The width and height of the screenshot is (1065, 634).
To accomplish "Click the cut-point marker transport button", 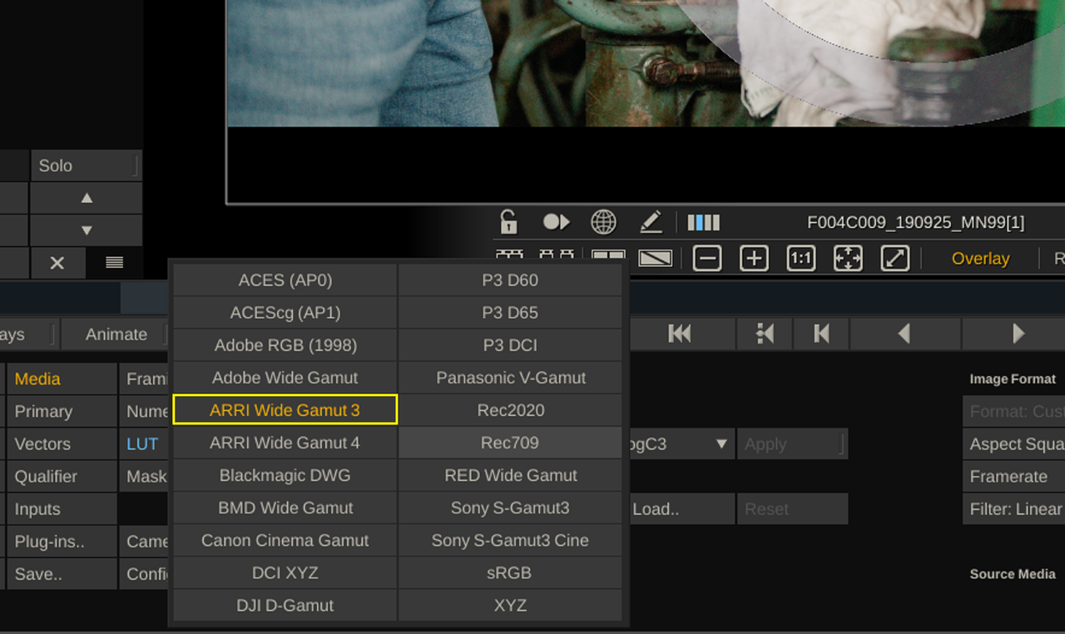I will click(765, 334).
